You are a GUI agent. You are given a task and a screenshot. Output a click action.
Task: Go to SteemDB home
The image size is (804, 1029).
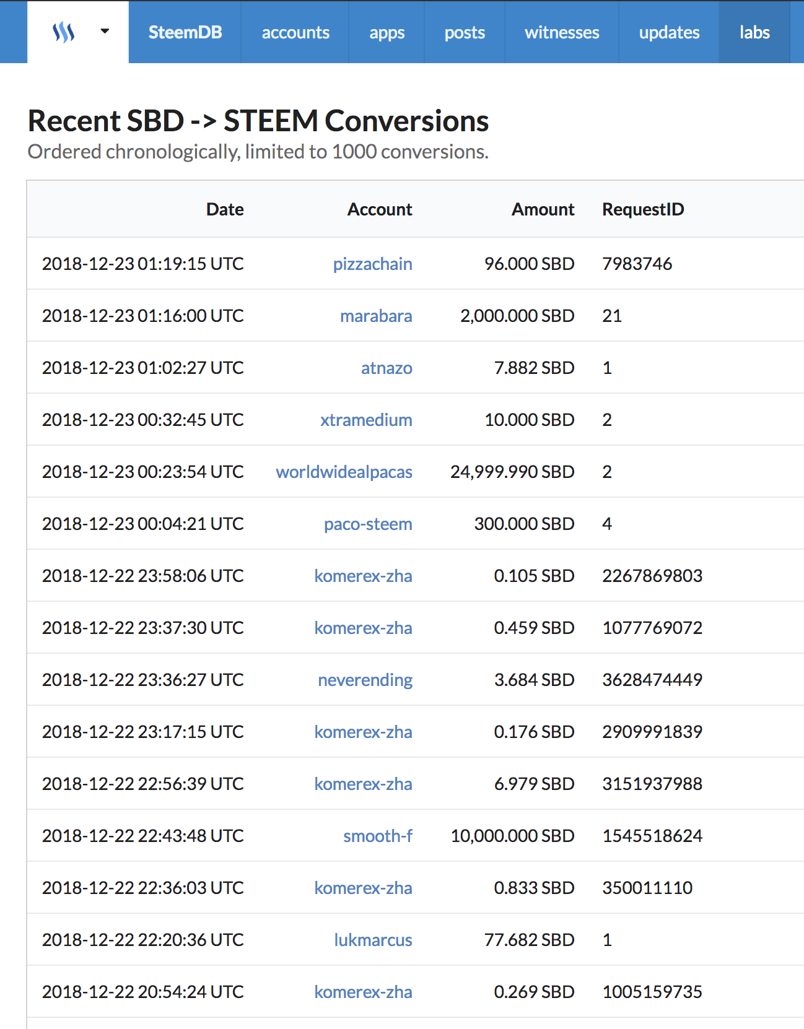(185, 32)
